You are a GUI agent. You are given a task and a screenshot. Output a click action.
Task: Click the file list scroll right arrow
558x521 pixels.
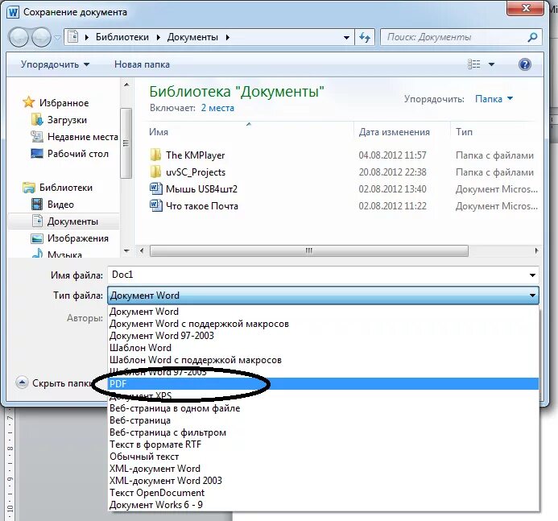coord(536,251)
